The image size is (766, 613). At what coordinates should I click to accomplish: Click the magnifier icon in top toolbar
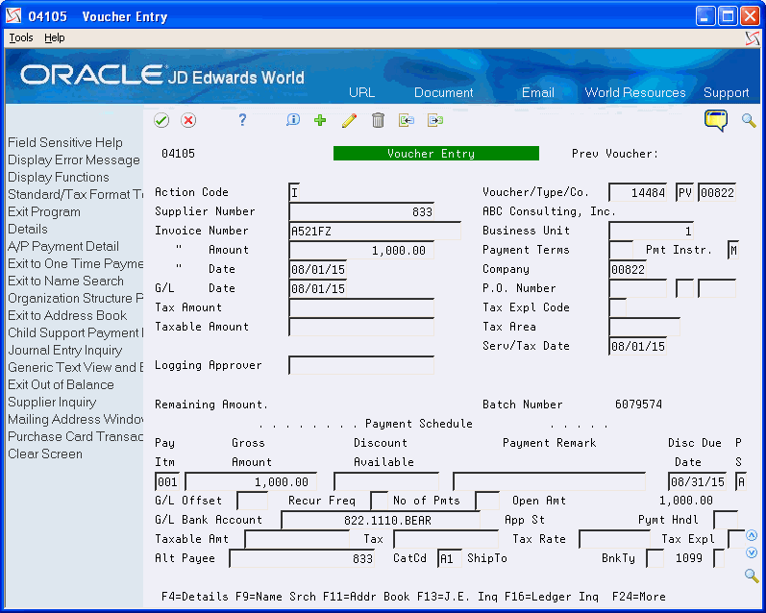(x=749, y=120)
